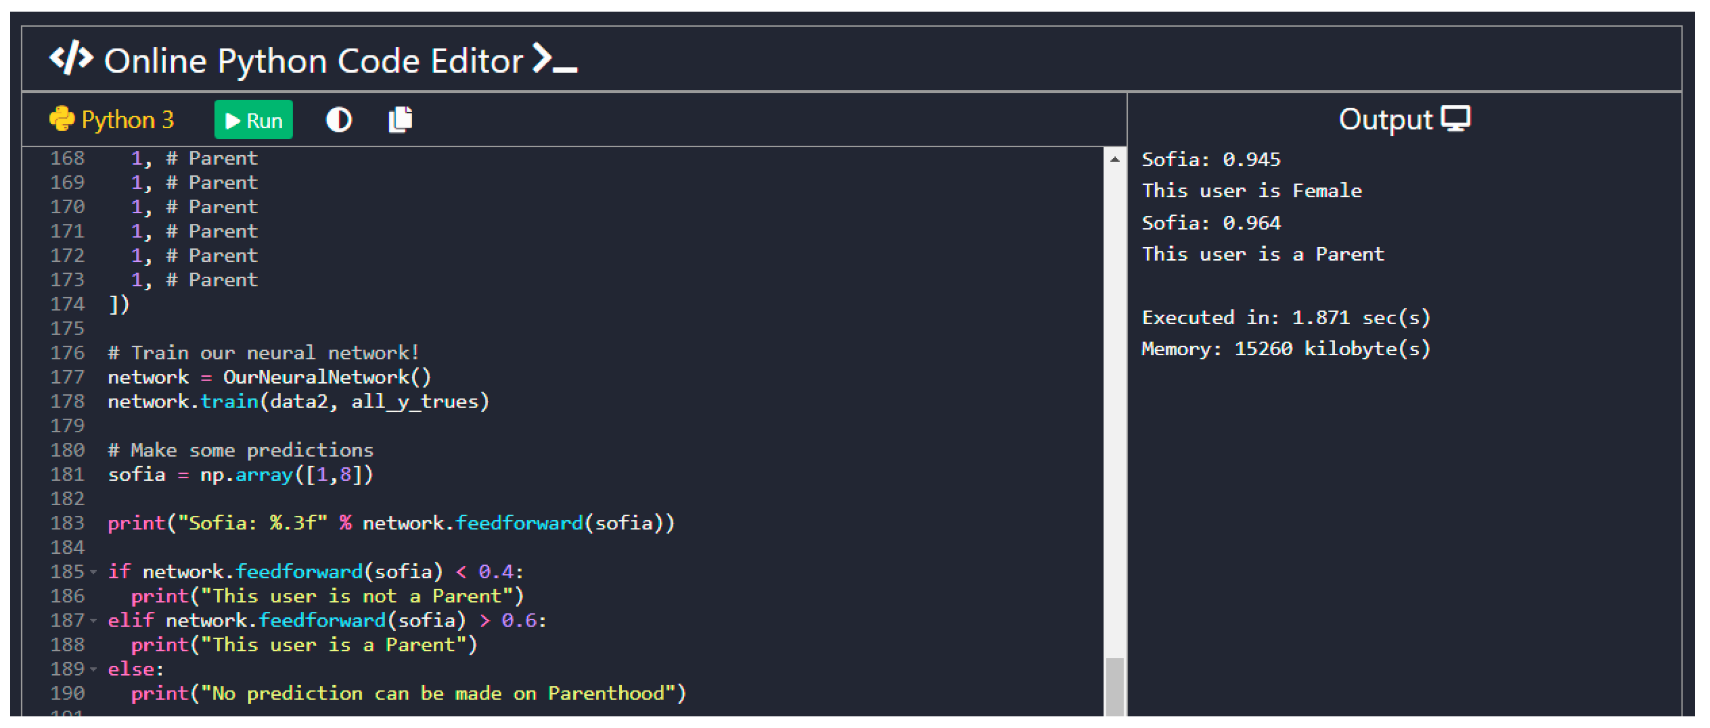The width and height of the screenshot is (1710, 728).
Task: Click the Online Python Code Editor title
Action: [313, 61]
